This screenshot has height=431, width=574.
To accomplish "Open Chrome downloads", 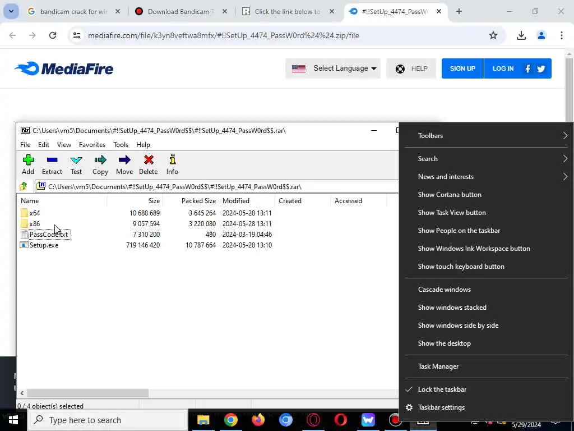I will coord(521,35).
